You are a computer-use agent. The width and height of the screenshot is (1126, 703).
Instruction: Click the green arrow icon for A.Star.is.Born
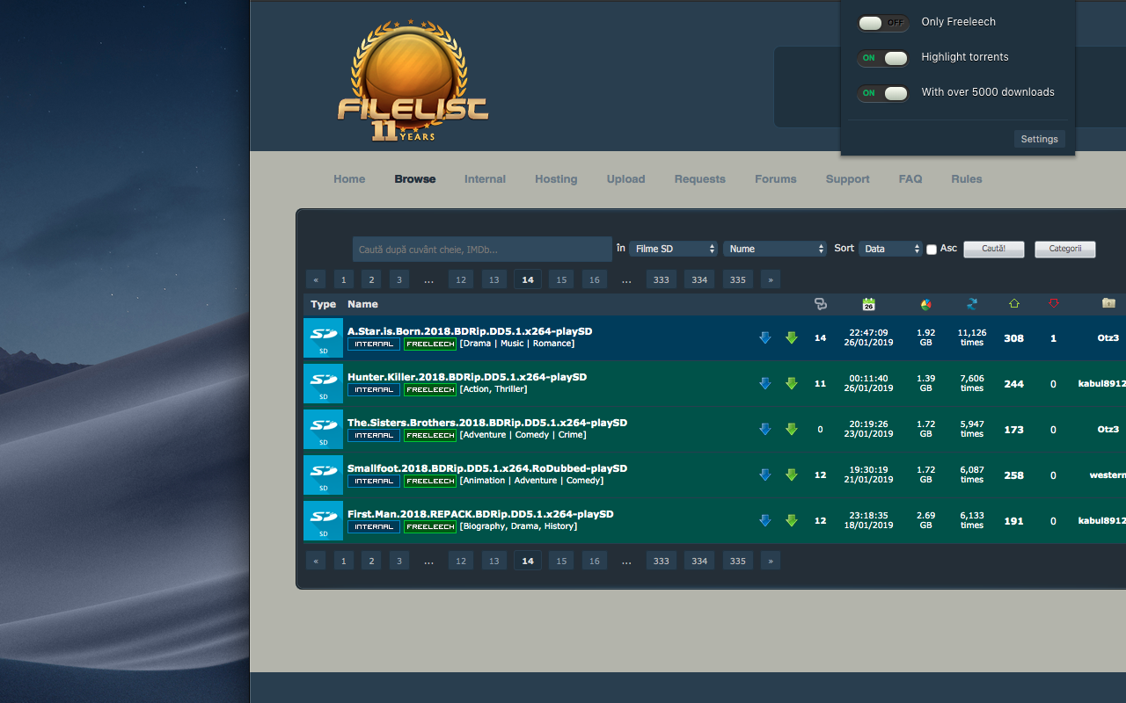(x=791, y=338)
